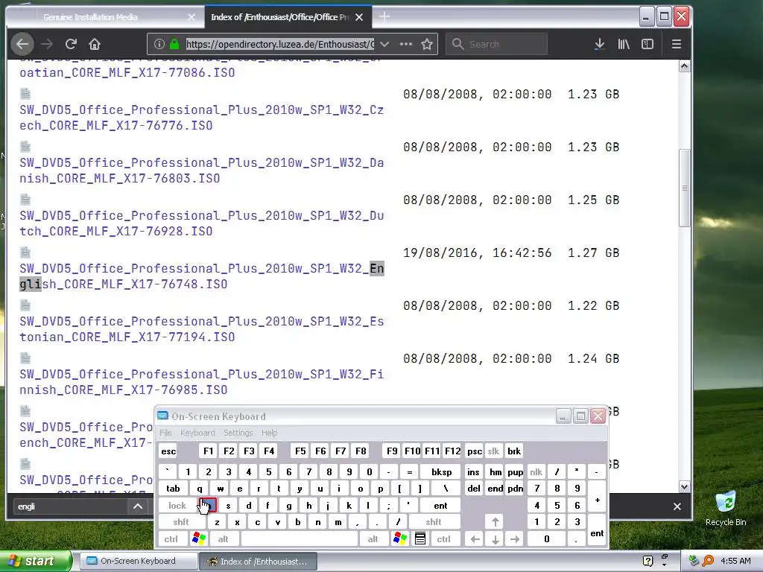
Task: Open the Danish X17-76803.ISO link
Action: click(201, 171)
